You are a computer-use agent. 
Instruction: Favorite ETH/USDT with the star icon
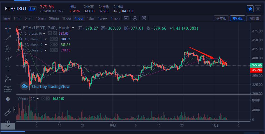pyautogui.click(x=250, y=9)
